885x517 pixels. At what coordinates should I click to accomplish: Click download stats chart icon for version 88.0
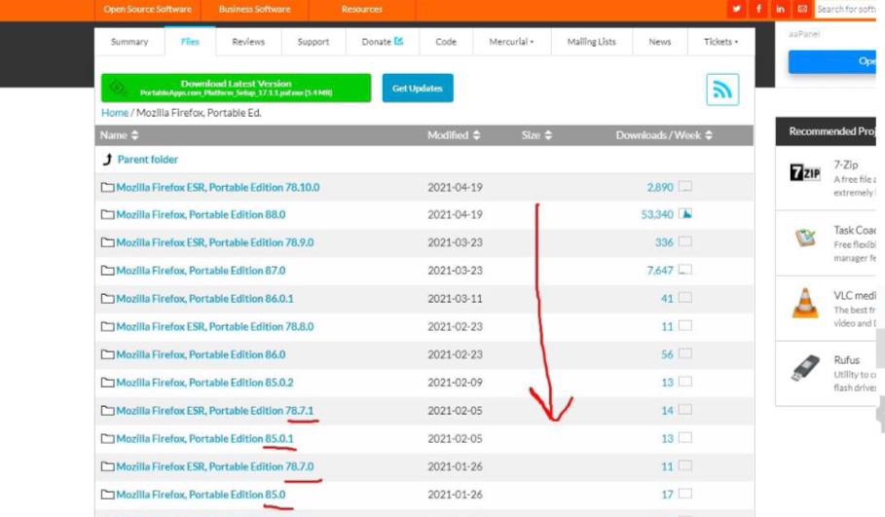pyautogui.click(x=685, y=214)
